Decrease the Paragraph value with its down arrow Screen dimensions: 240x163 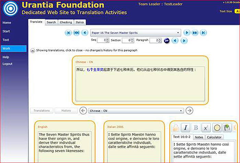point(160,42)
